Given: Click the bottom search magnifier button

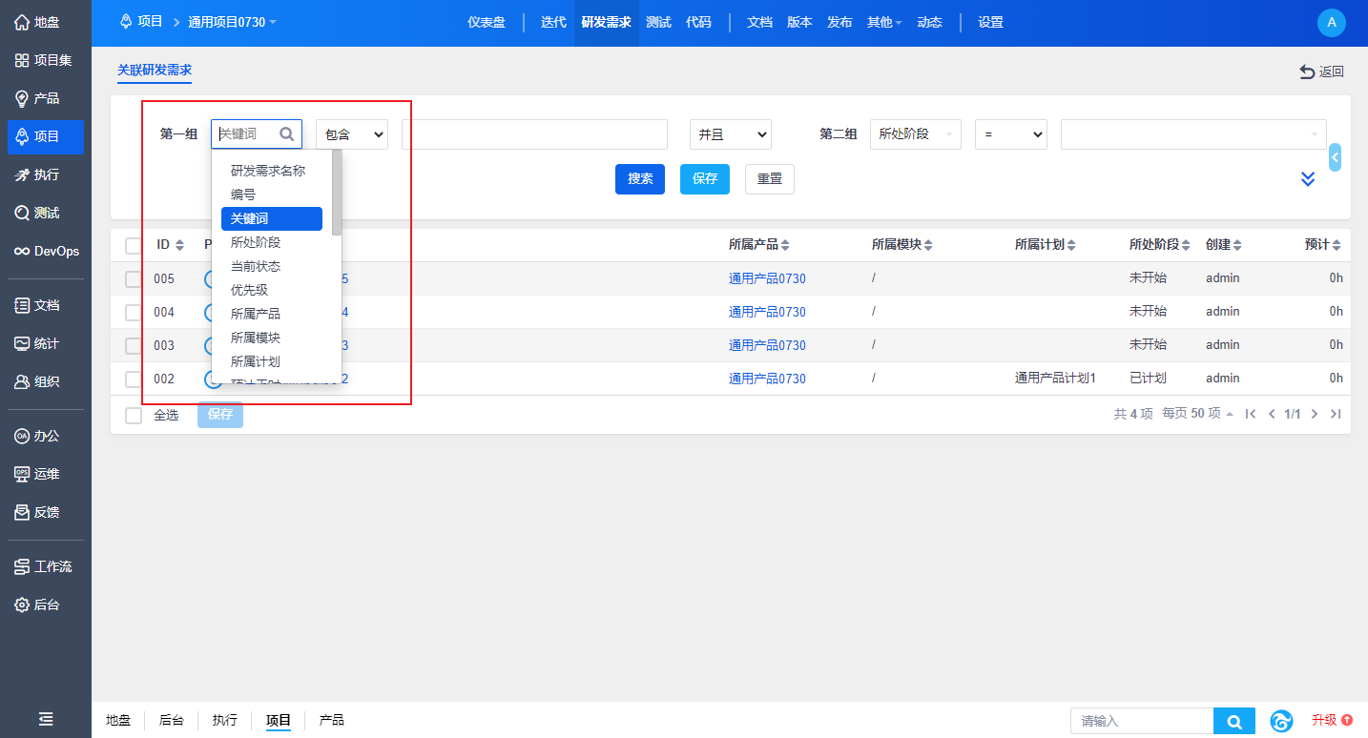Looking at the screenshot, I should pyautogui.click(x=1233, y=721).
